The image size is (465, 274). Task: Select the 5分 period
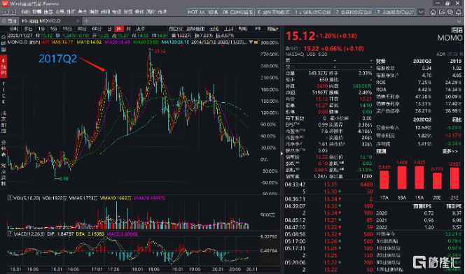(x=53, y=29)
